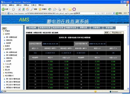Click the History toolbar icon
The height and width of the screenshot is (97, 130).
coord(50,9)
